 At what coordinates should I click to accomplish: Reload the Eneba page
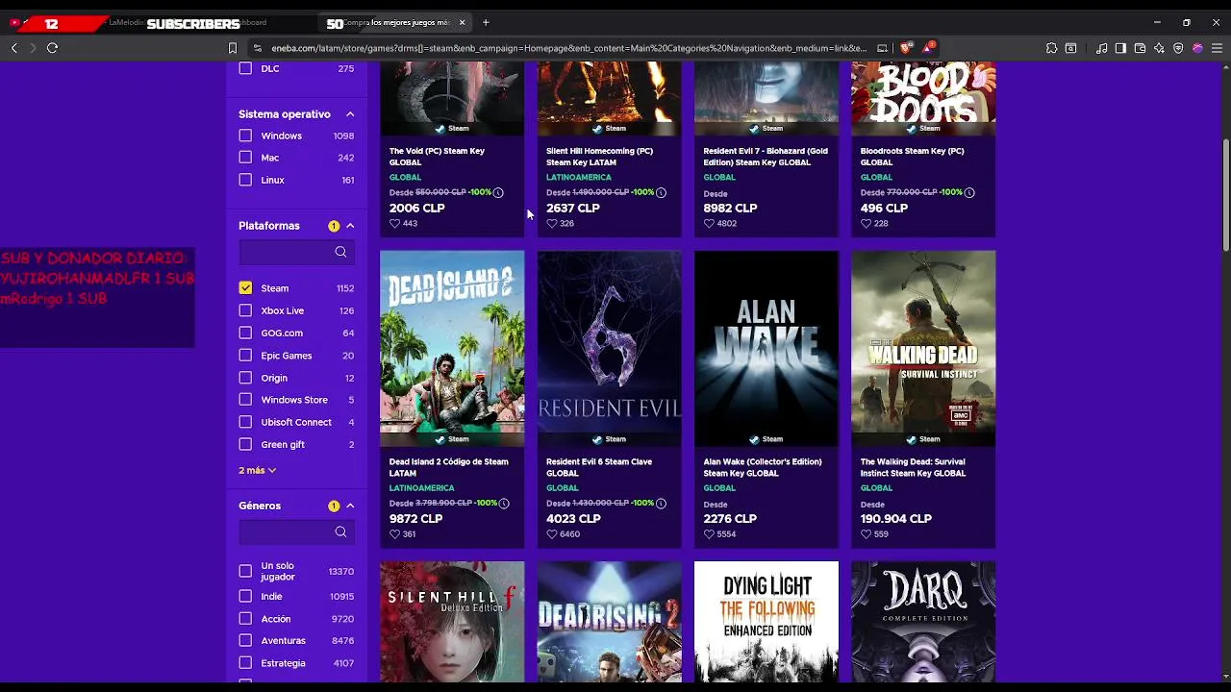coord(52,48)
